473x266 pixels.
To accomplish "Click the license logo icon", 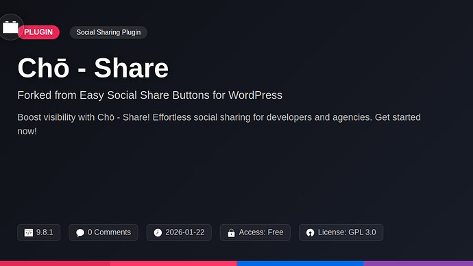I will [x=310, y=232].
